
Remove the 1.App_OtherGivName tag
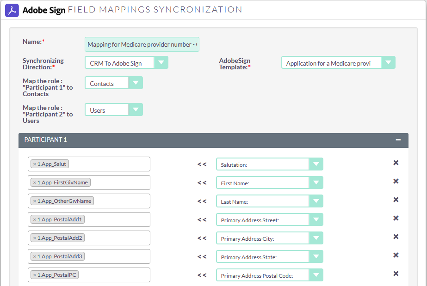tap(35, 201)
